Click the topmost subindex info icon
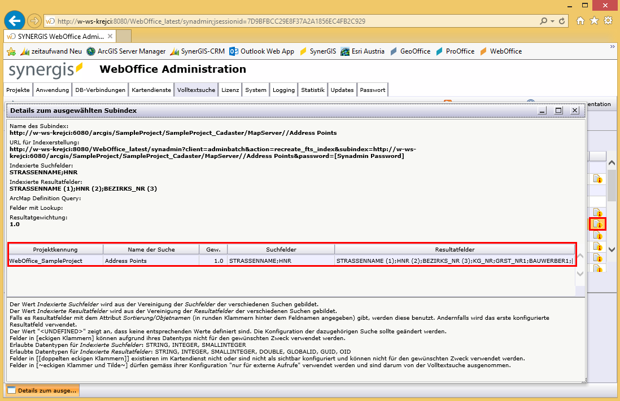This screenshot has width=620, height=401. (599, 178)
